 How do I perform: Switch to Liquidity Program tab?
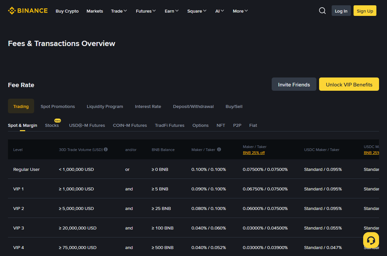click(x=105, y=106)
